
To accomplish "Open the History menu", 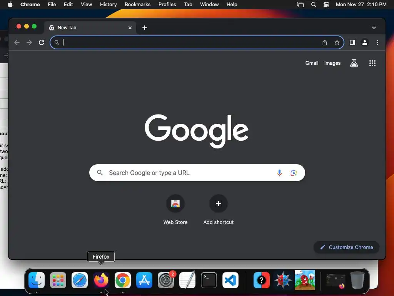I will (x=108, y=5).
